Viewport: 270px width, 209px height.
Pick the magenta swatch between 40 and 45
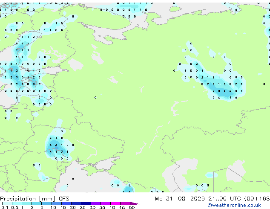click(x=115, y=203)
